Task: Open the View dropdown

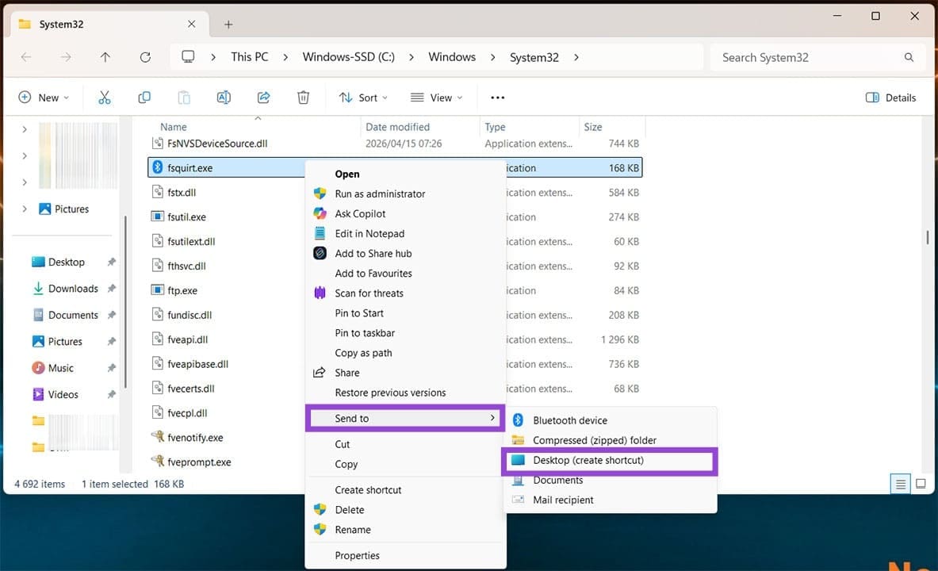Action: [x=436, y=97]
